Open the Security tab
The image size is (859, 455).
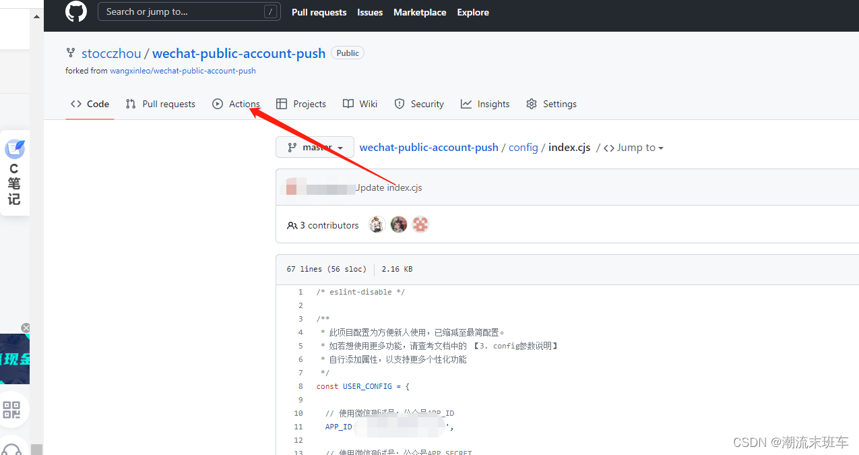pyautogui.click(x=419, y=104)
